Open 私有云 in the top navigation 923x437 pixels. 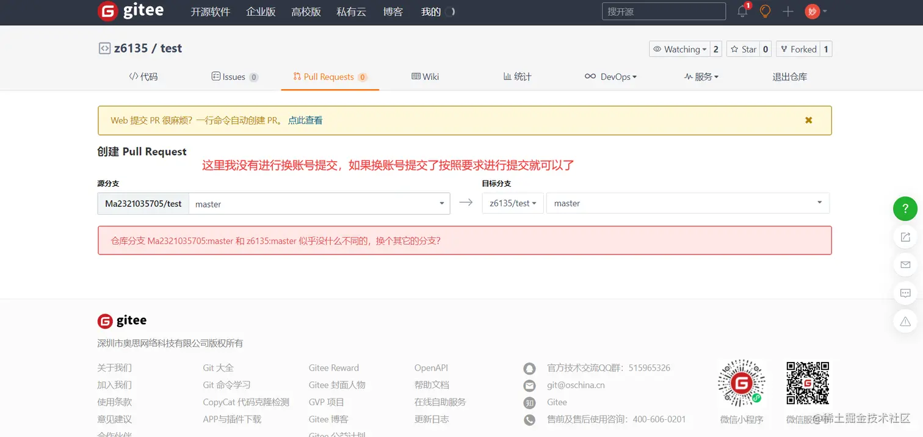click(351, 12)
